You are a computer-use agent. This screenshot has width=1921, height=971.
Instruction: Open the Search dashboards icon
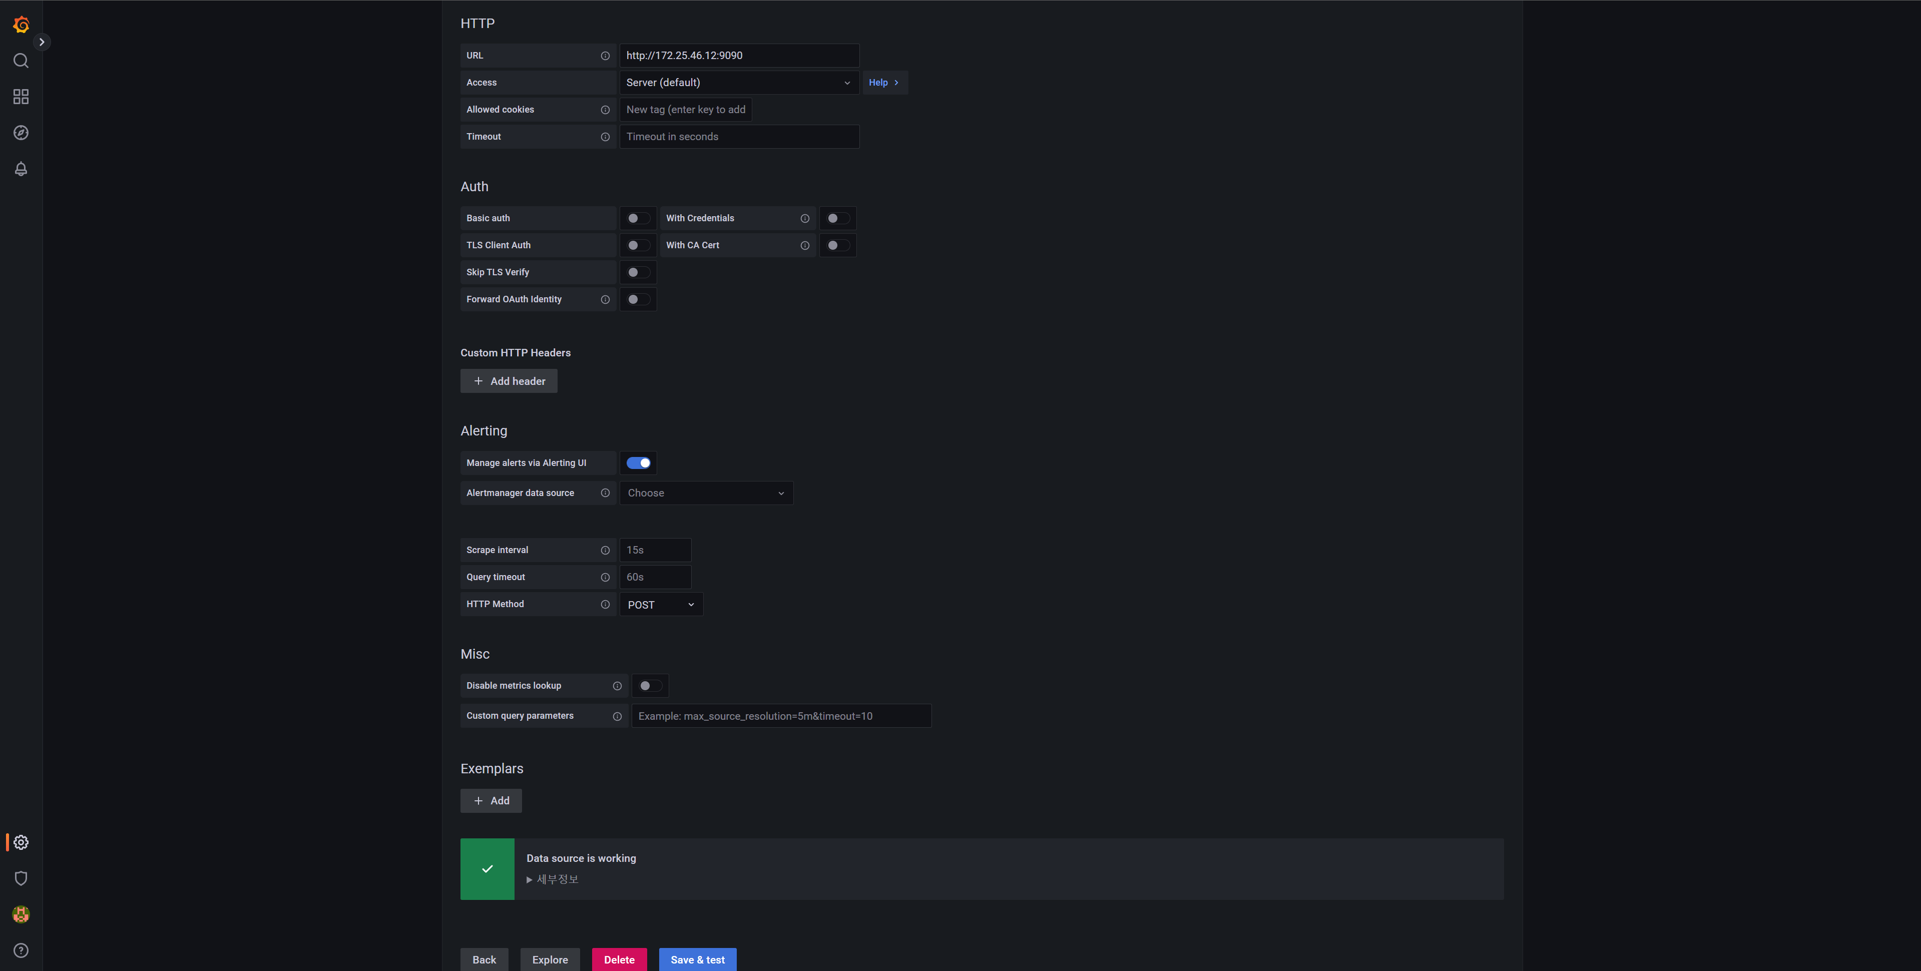tap(21, 61)
